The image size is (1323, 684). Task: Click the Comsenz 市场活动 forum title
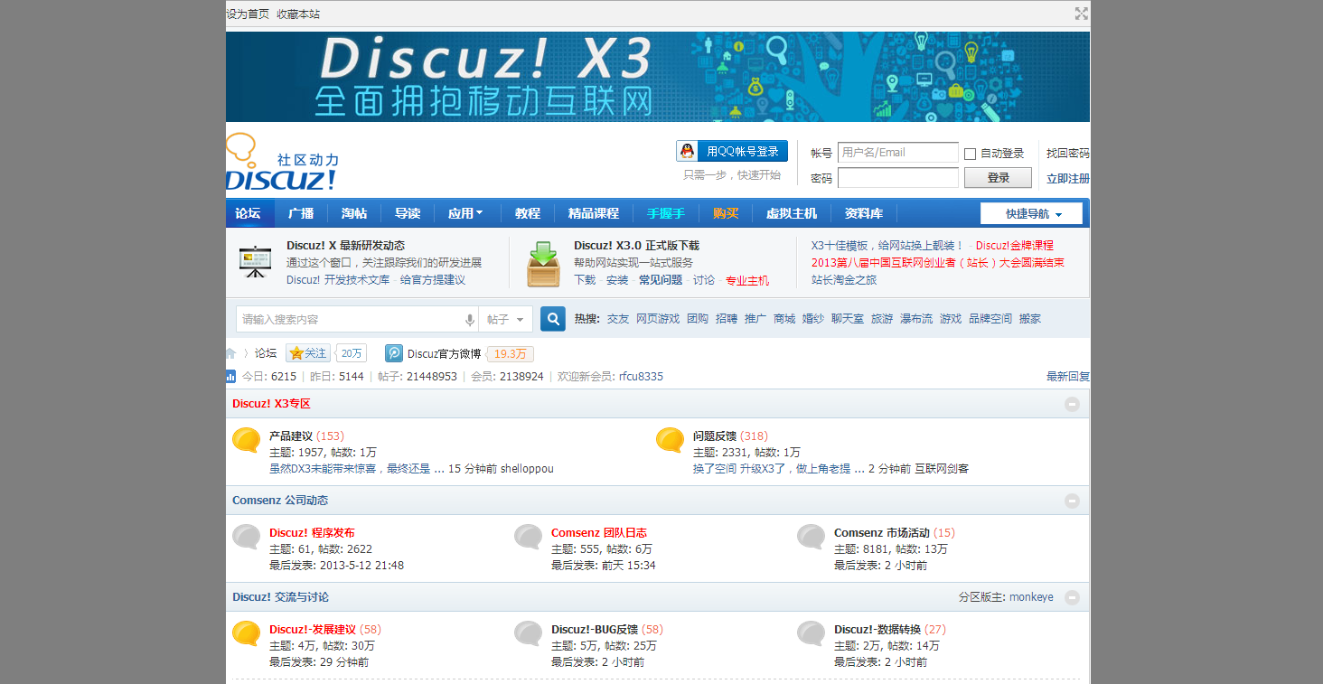[x=882, y=533]
